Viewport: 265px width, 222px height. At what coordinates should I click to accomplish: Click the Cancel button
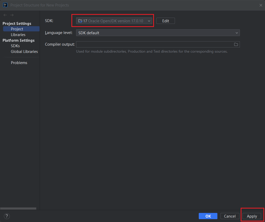click(x=230, y=216)
